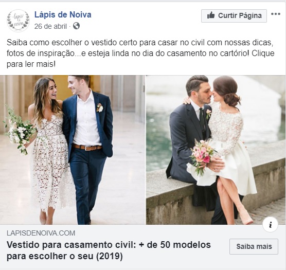
Task: Click the Curtir Página button
Action: 234,16
